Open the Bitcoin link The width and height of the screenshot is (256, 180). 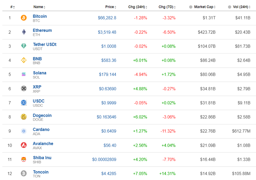click(40, 16)
